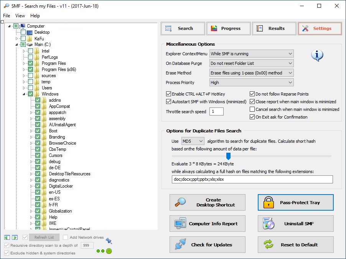This screenshot has height=259, width=346.
Task: Click the Computer icon in tree
Action: click(22, 26)
